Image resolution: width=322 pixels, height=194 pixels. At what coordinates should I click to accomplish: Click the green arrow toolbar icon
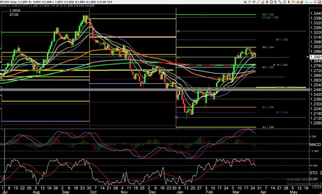[x=254, y=2]
